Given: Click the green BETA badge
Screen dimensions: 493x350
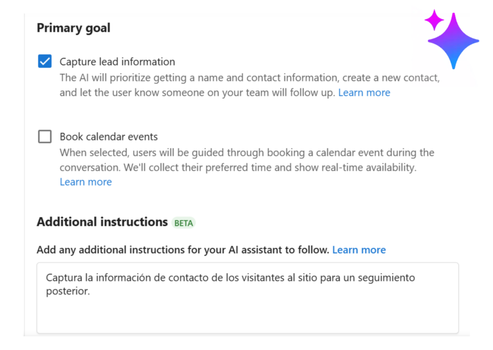Looking at the screenshot, I should 183,223.
